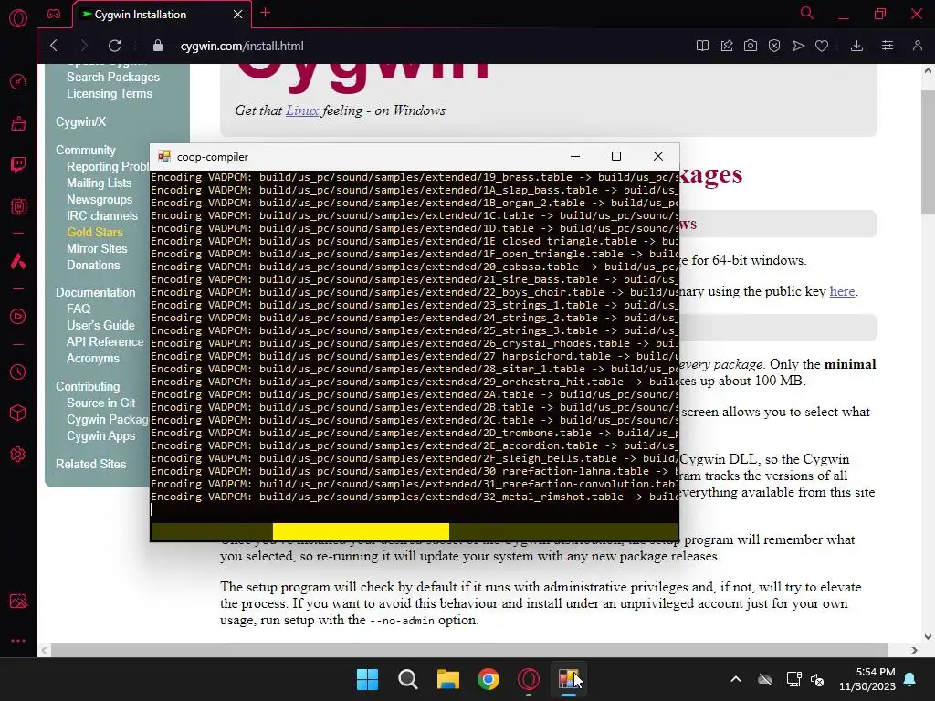
Task: Follow the Linux link in tagline
Action: tap(302, 110)
